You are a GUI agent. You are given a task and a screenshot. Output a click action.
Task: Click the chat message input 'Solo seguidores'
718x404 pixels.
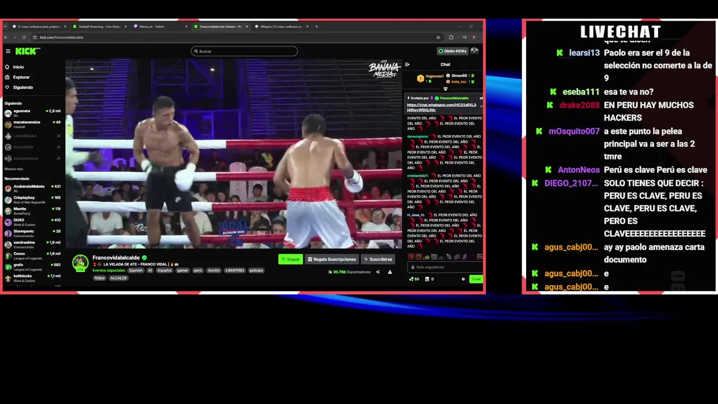coord(445,267)
